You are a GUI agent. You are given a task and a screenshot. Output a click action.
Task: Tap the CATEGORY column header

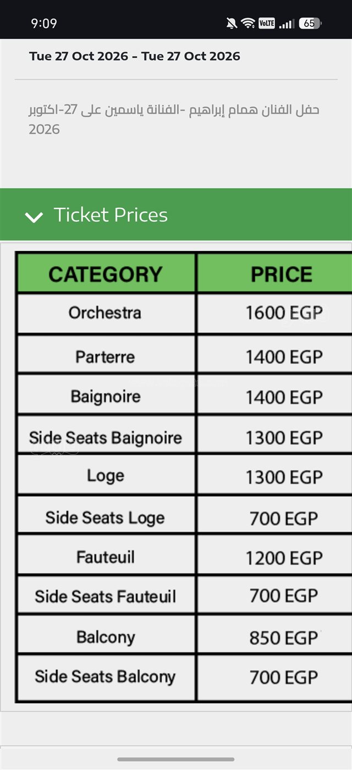click(106, 274)
